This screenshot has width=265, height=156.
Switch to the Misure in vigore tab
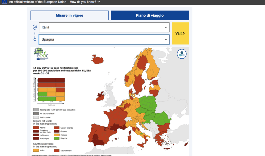(x=70, y=15)
